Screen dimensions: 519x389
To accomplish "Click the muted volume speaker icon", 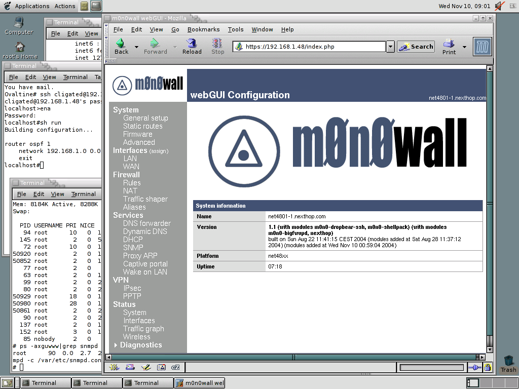I will pyautogui.click(x=500, y=6).
